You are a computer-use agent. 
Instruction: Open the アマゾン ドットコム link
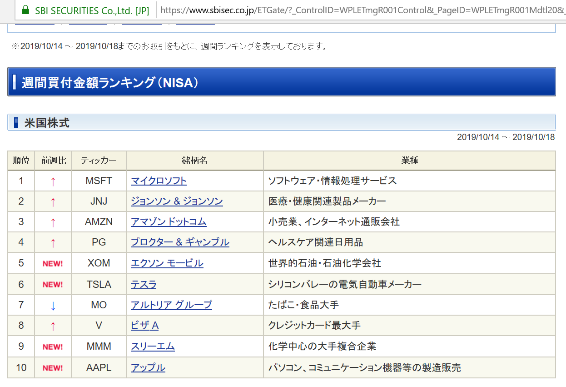point(169,221)
